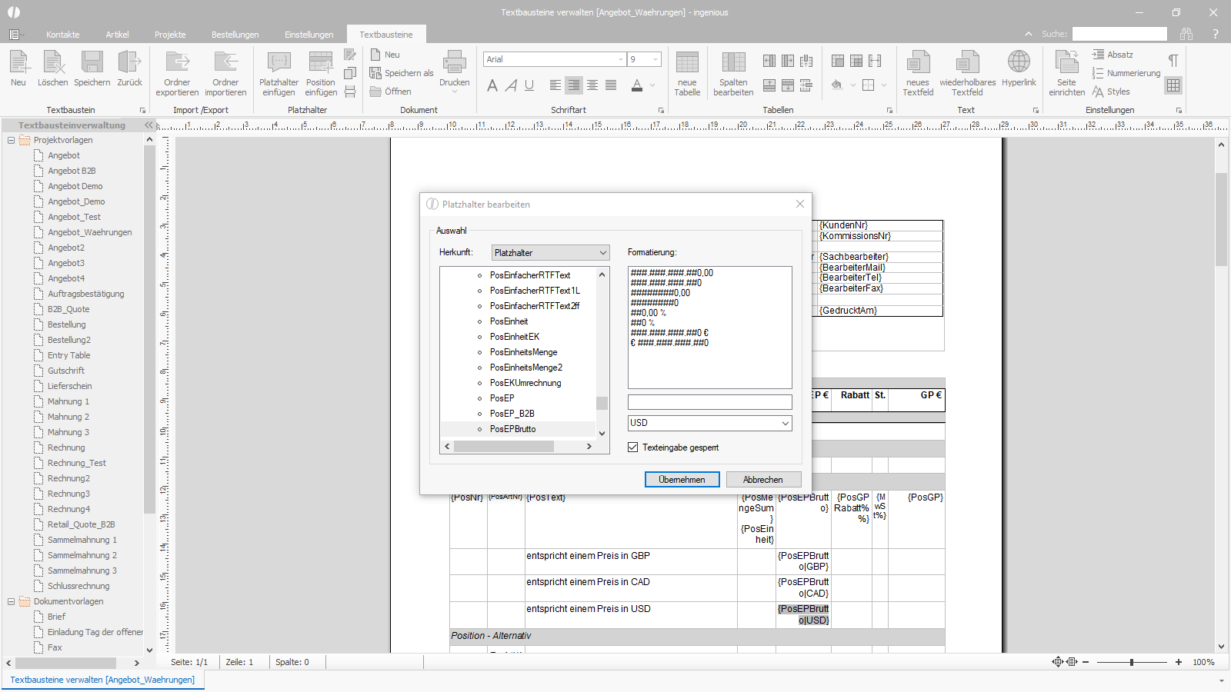1231x692 pixels.
Task: Open Absatz paragraph settings
Action: tap(1113, 55)
